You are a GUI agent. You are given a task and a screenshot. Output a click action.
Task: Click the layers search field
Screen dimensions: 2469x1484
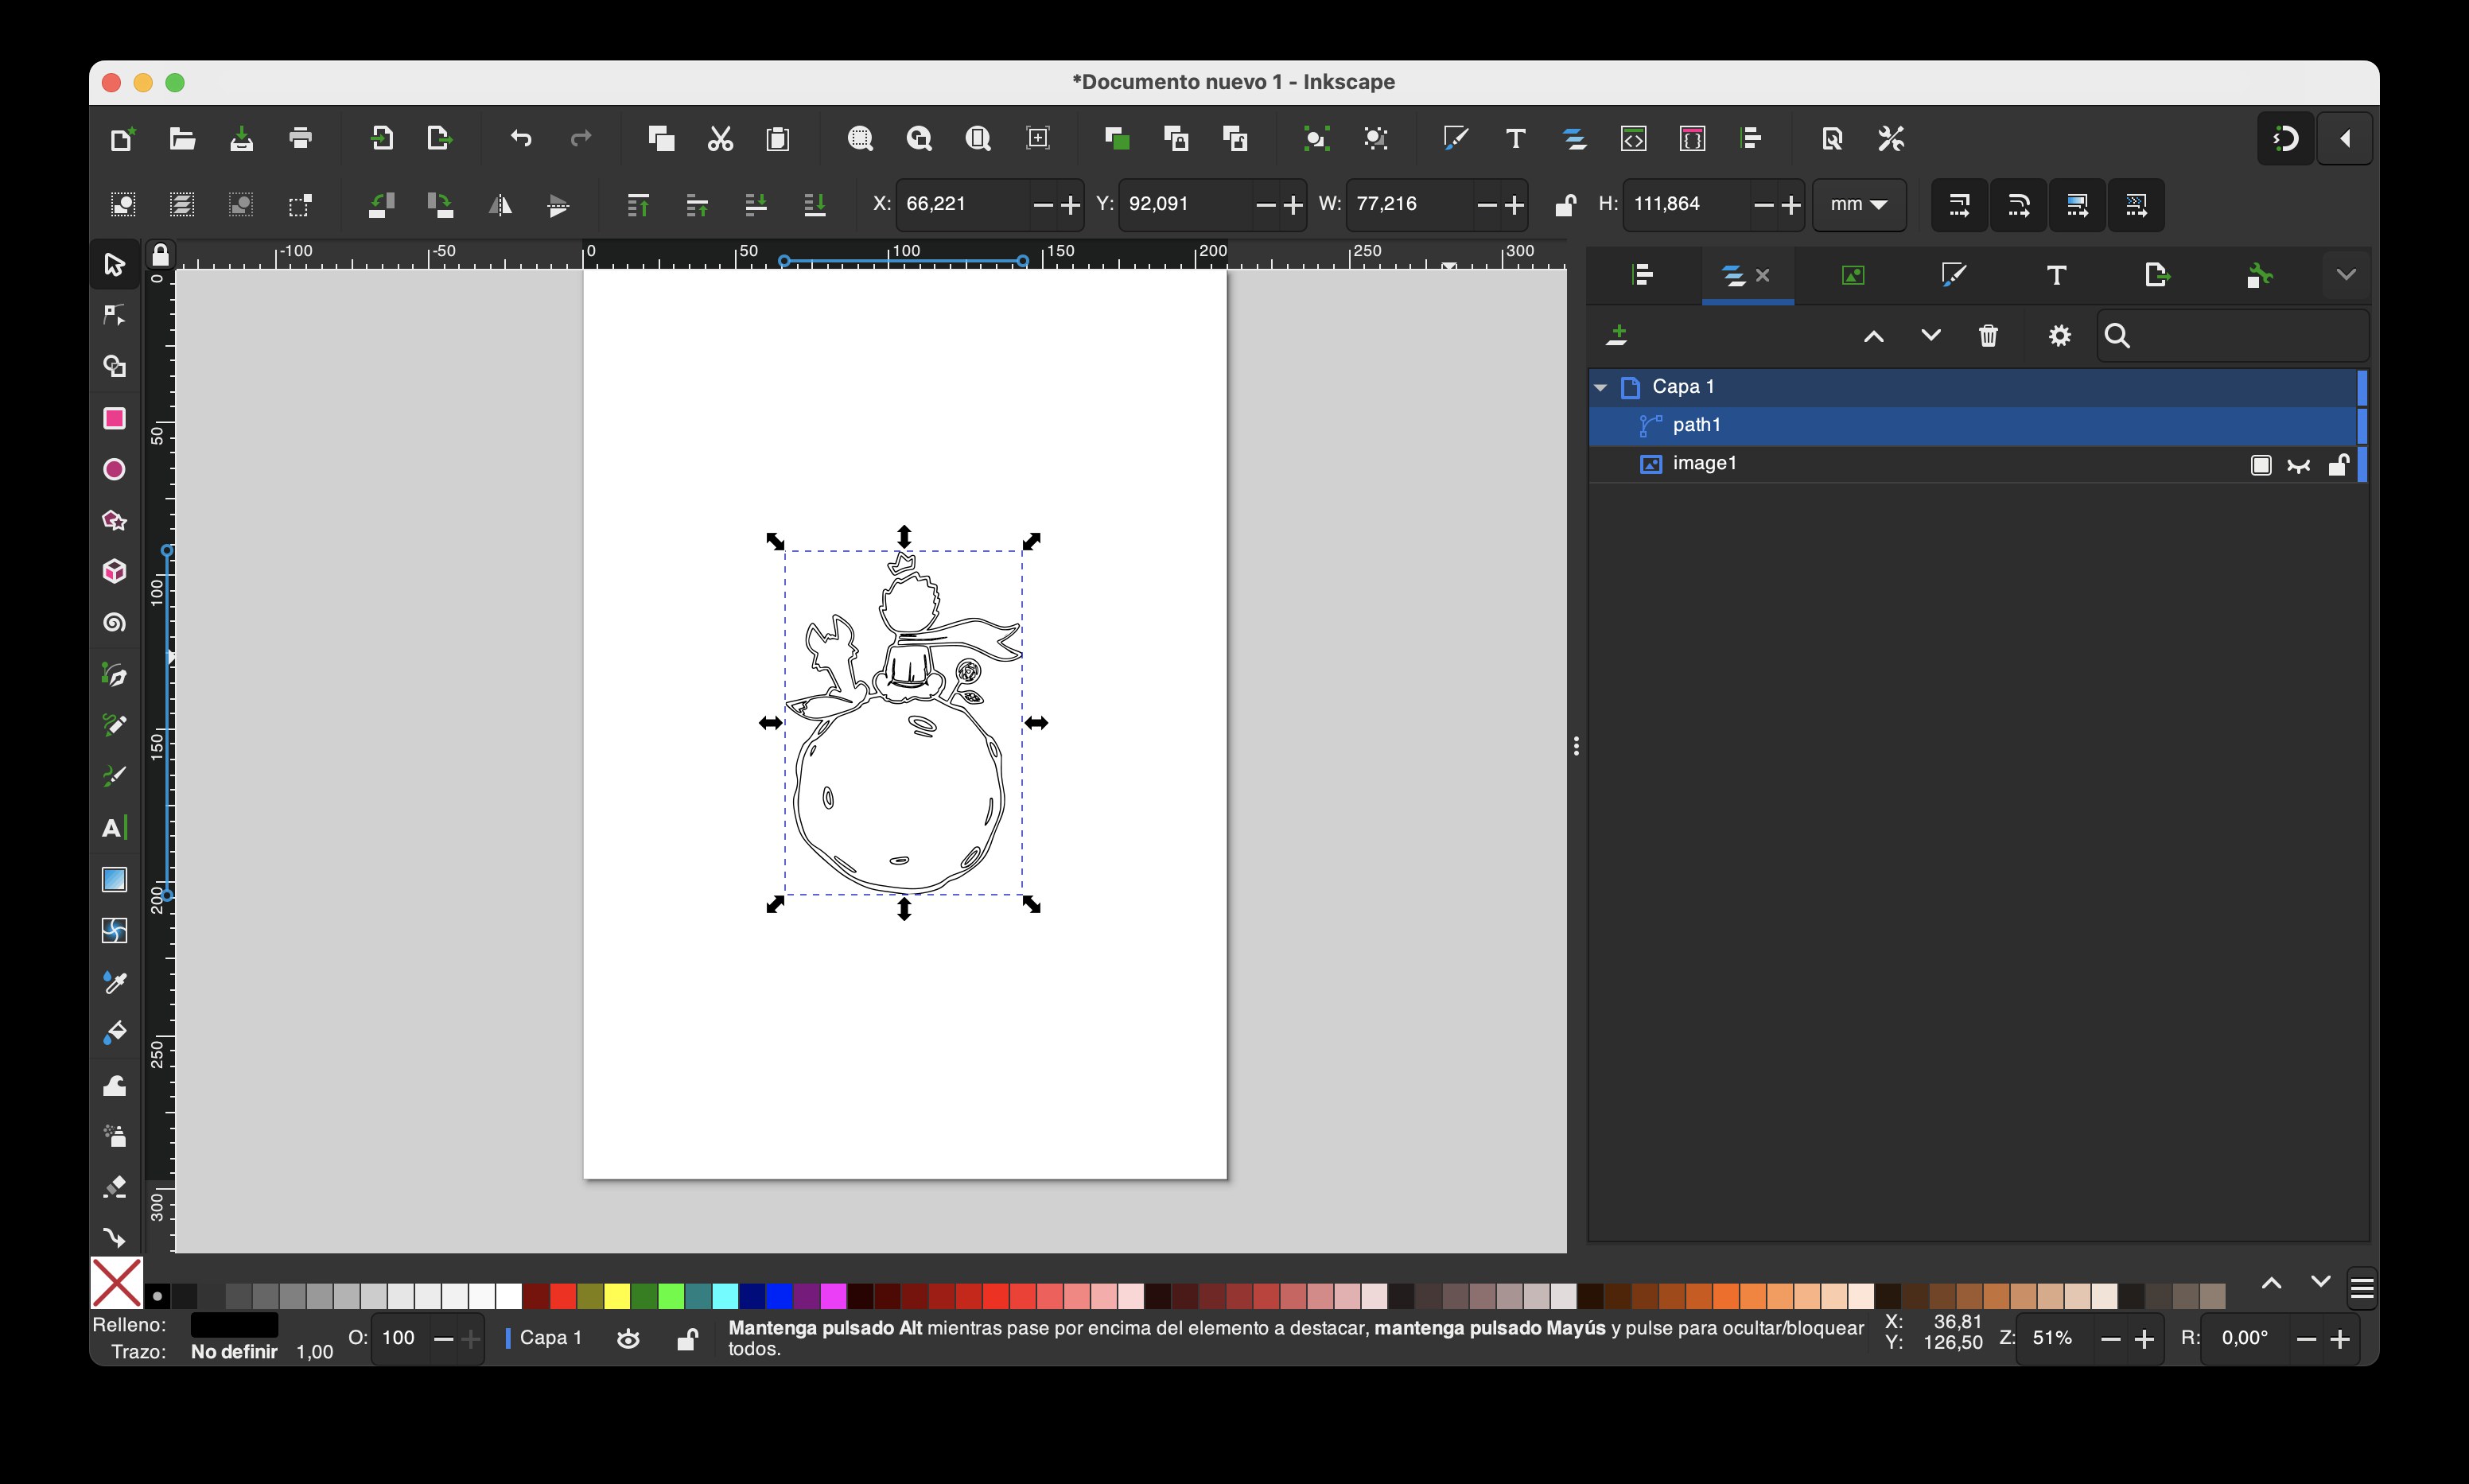(x=2233, y=336)
